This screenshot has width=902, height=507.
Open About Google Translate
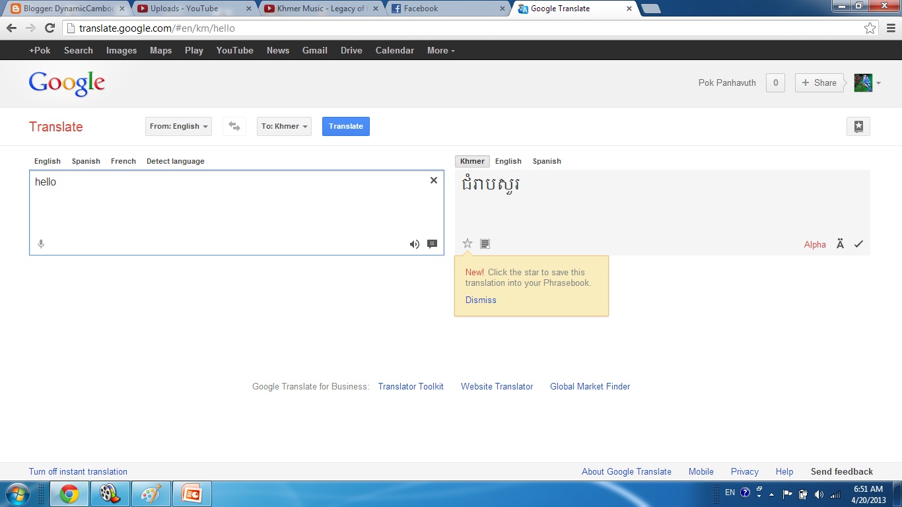[x=627, y=471]
